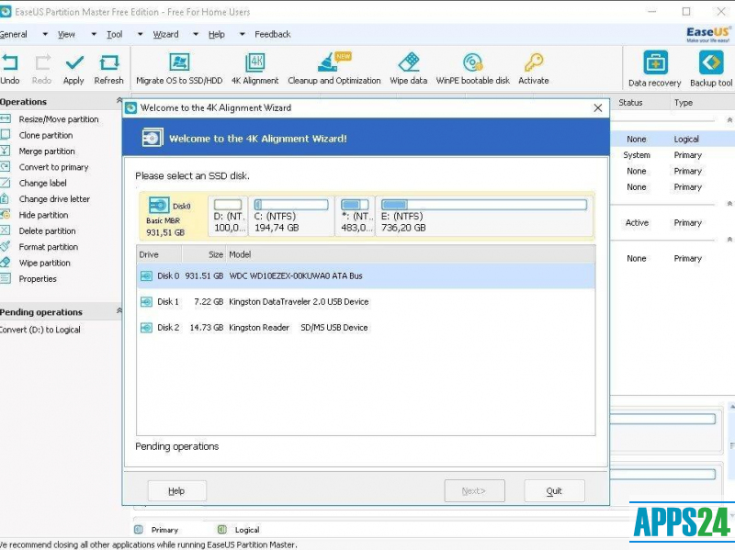Viewport: 735px width, 550px height.
Task: Open the Help menu
Action: [x=217, y=34]
